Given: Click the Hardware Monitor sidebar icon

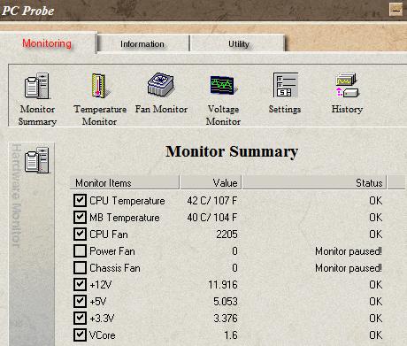Looking at the screenshot, I should [x=37, y=160].
